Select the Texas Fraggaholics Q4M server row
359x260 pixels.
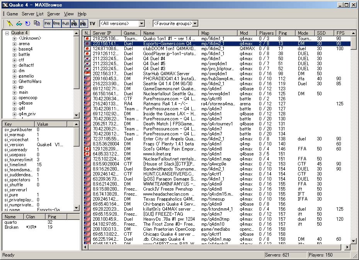coord(217,199)
